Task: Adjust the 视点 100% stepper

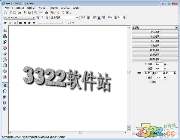Action: coord(165,78)
